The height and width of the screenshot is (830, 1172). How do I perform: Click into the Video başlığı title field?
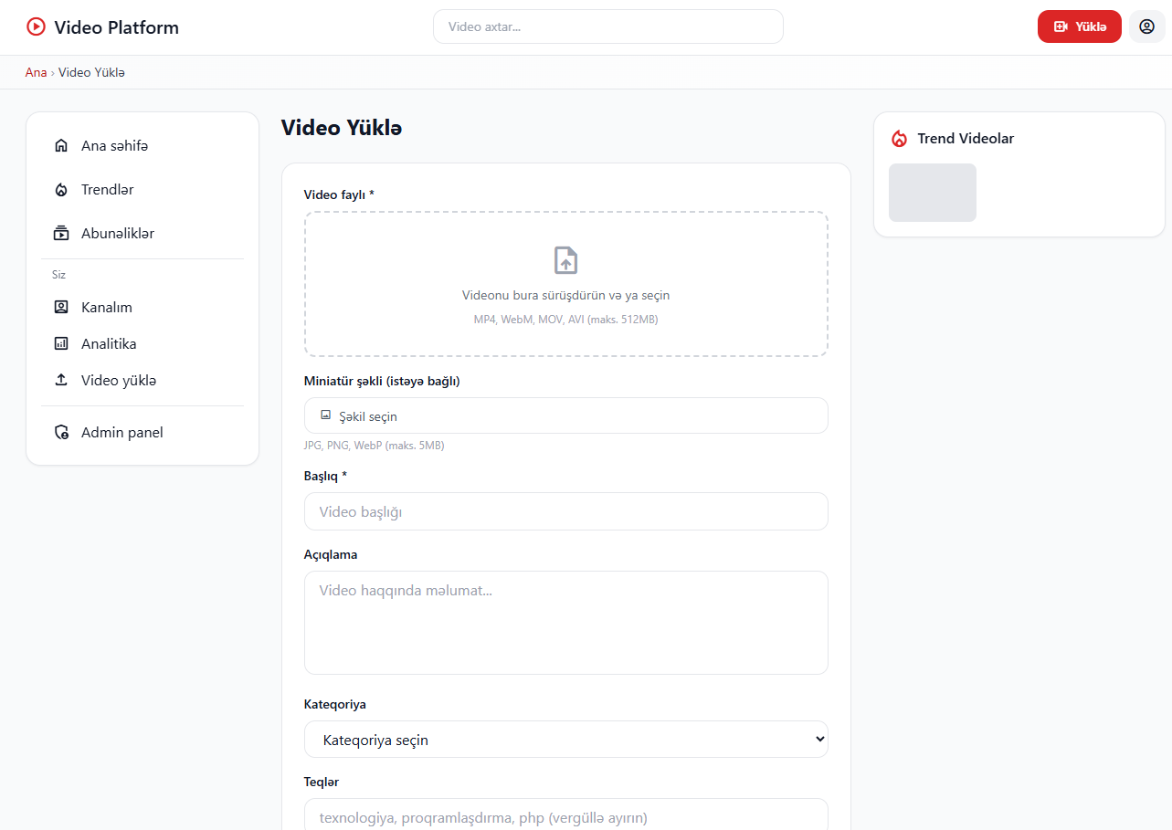point(565,512)
